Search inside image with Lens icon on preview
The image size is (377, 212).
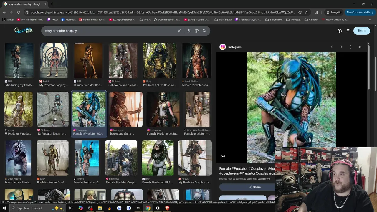pos(223,157)
